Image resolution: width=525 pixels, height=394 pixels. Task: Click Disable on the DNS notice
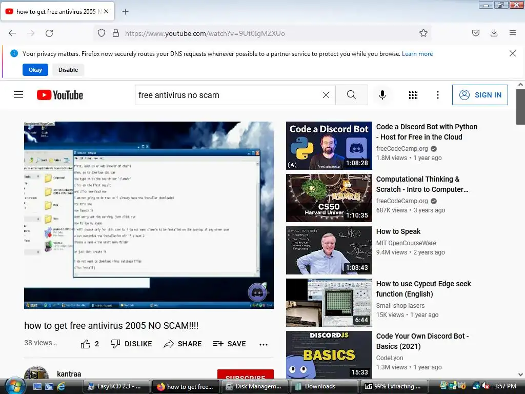(68, 70)
